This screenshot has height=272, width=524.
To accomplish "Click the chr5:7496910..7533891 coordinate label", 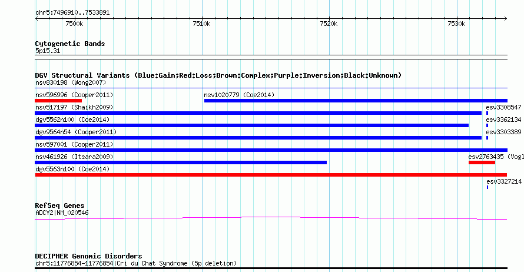I will [72, 12].
